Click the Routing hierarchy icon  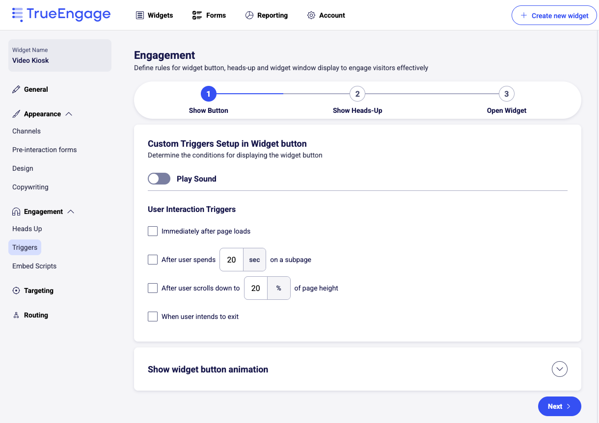click(16, 315)
